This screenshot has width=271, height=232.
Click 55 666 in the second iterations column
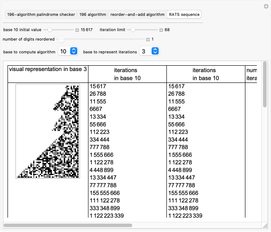177,124
